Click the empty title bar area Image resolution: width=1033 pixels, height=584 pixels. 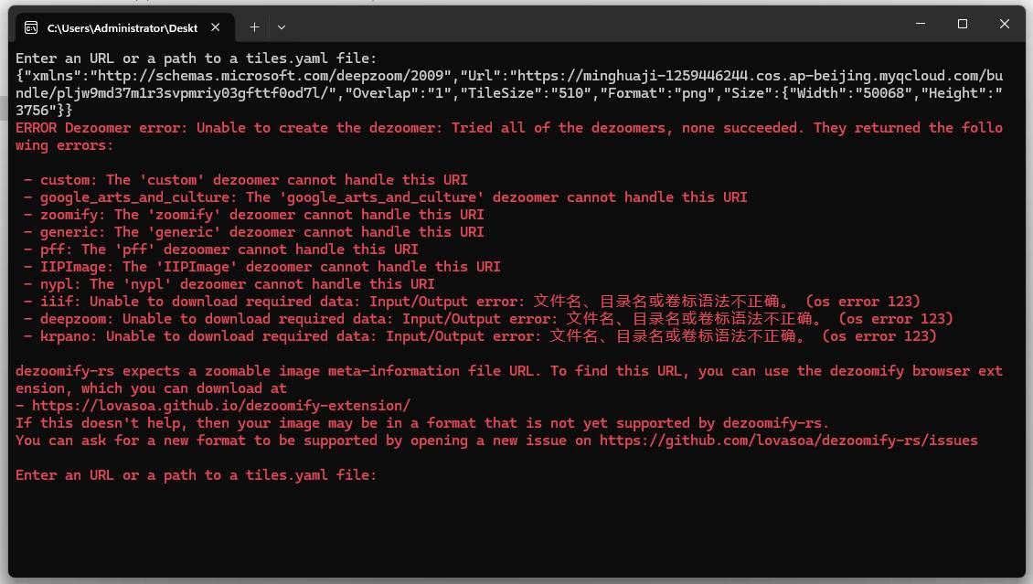(x=594, y=26)
